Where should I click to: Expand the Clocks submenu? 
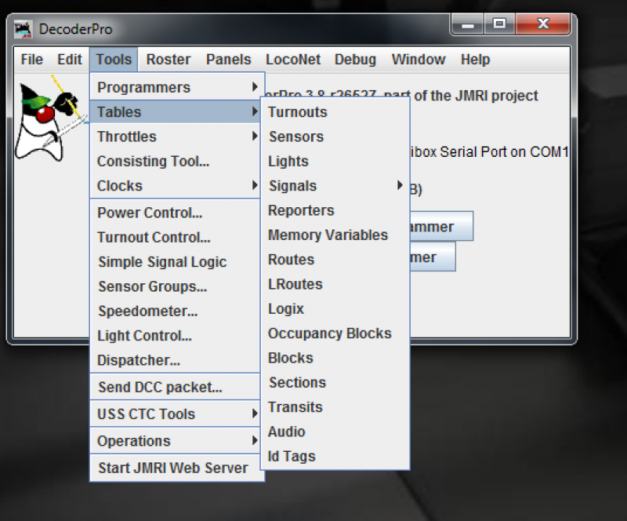175,186
